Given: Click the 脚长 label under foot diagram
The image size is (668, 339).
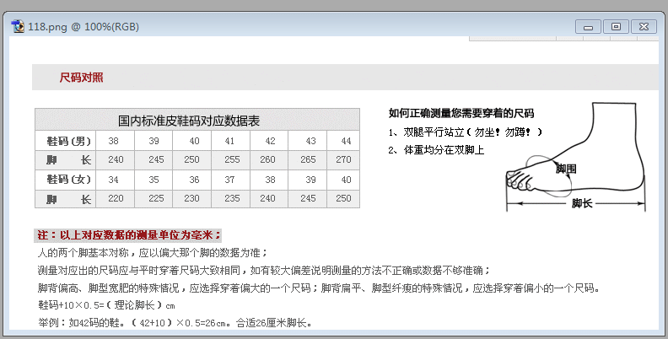Looking at the screenshot, I should pos(582,203).
